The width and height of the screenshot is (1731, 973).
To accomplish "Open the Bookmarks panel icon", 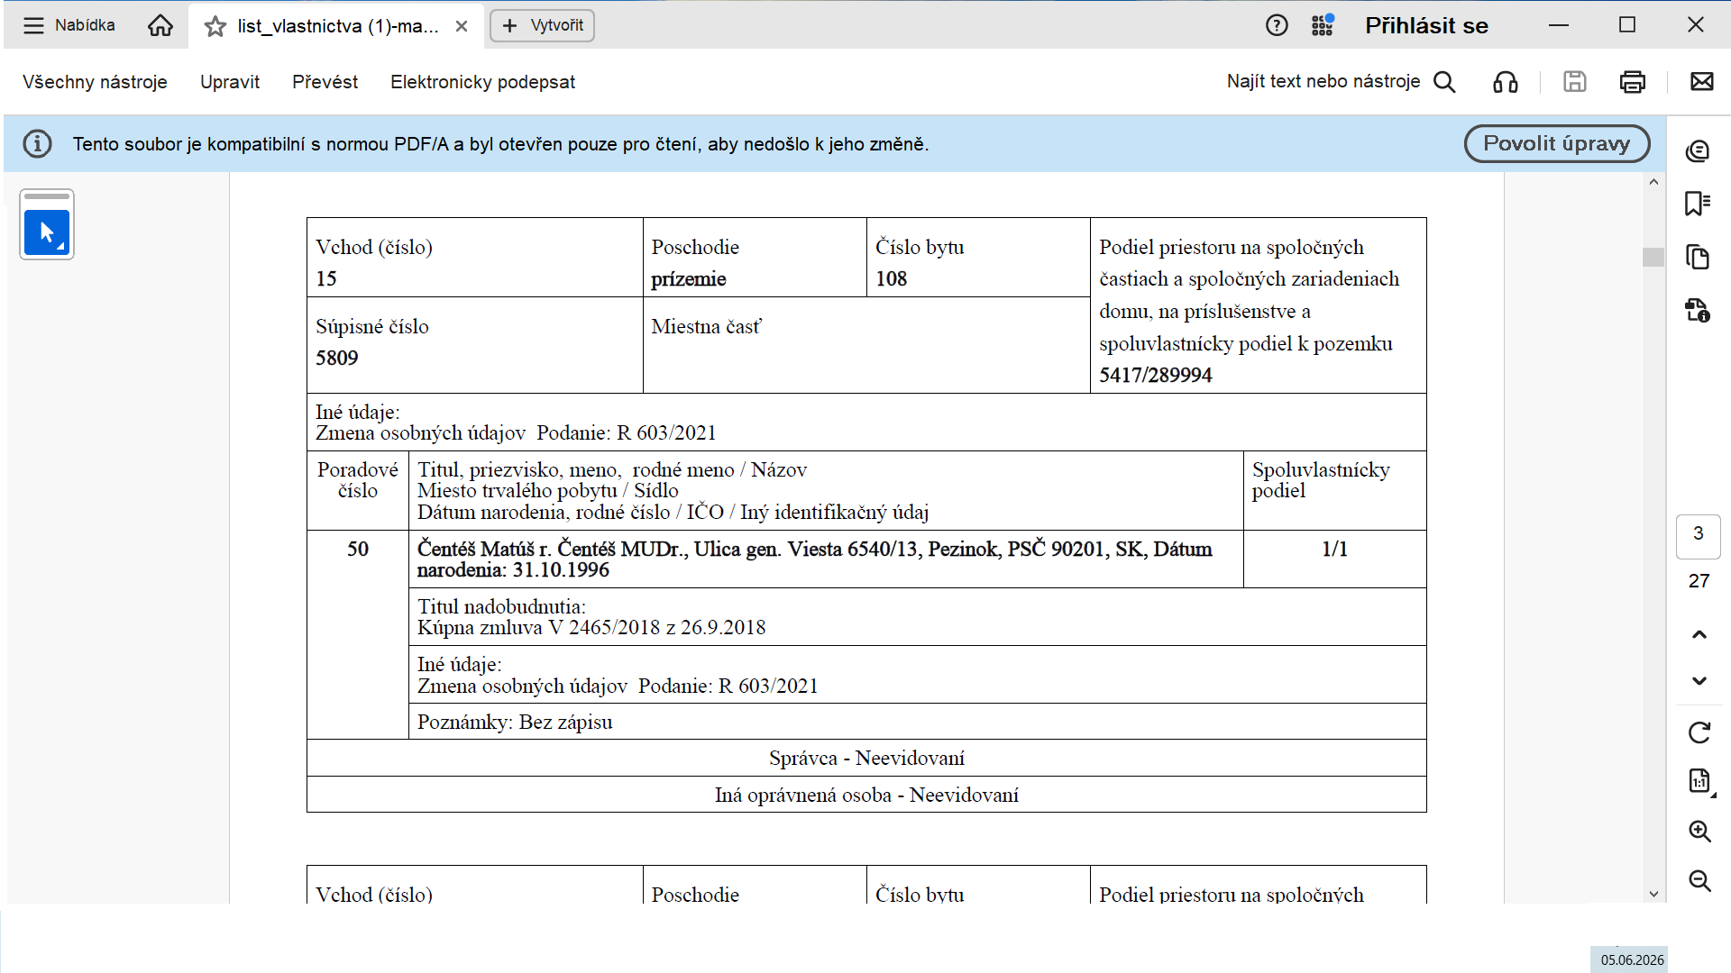I will coord(1699,204).
